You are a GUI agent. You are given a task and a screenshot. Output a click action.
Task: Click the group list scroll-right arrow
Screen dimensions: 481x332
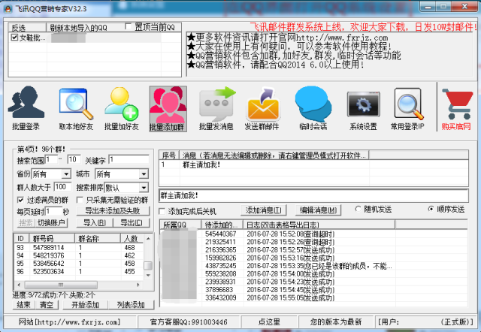click(138, 285)
